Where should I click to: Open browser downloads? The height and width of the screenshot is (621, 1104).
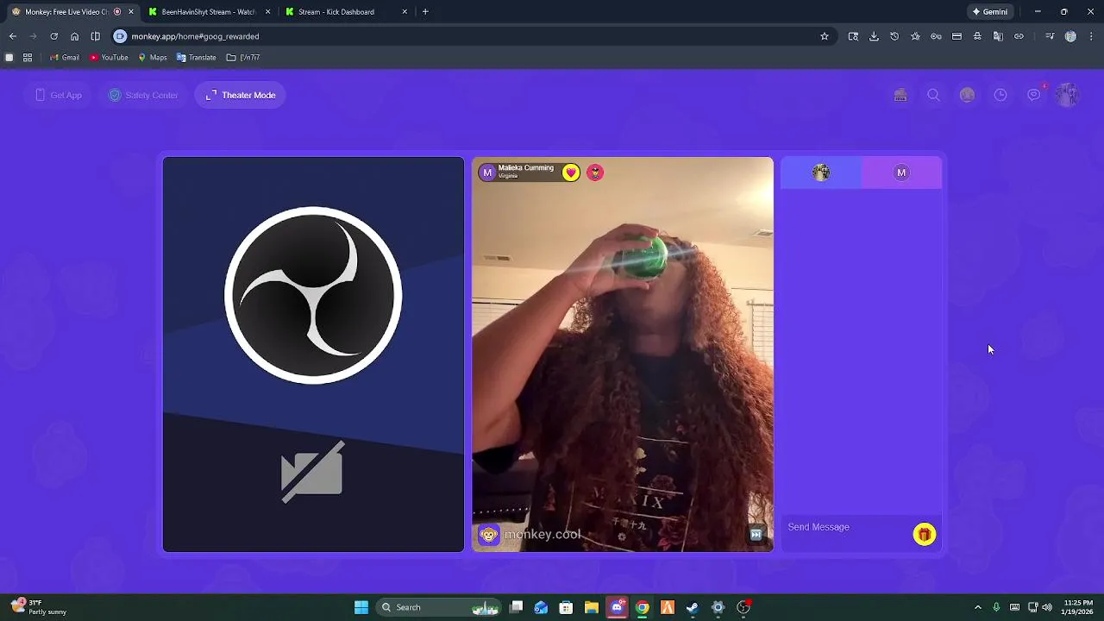coord(874,36)
